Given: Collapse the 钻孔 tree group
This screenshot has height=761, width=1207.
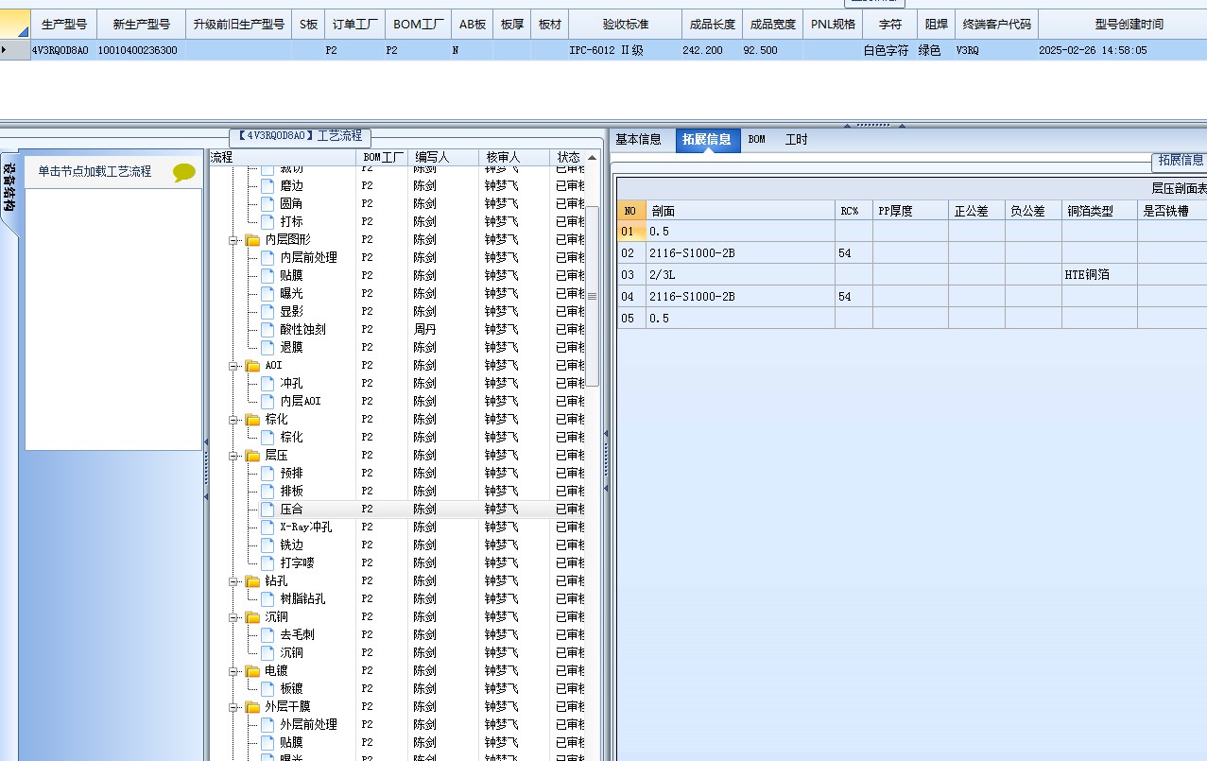Looking at the screenshot, I should pyautogui.click(x=233, y=581).
